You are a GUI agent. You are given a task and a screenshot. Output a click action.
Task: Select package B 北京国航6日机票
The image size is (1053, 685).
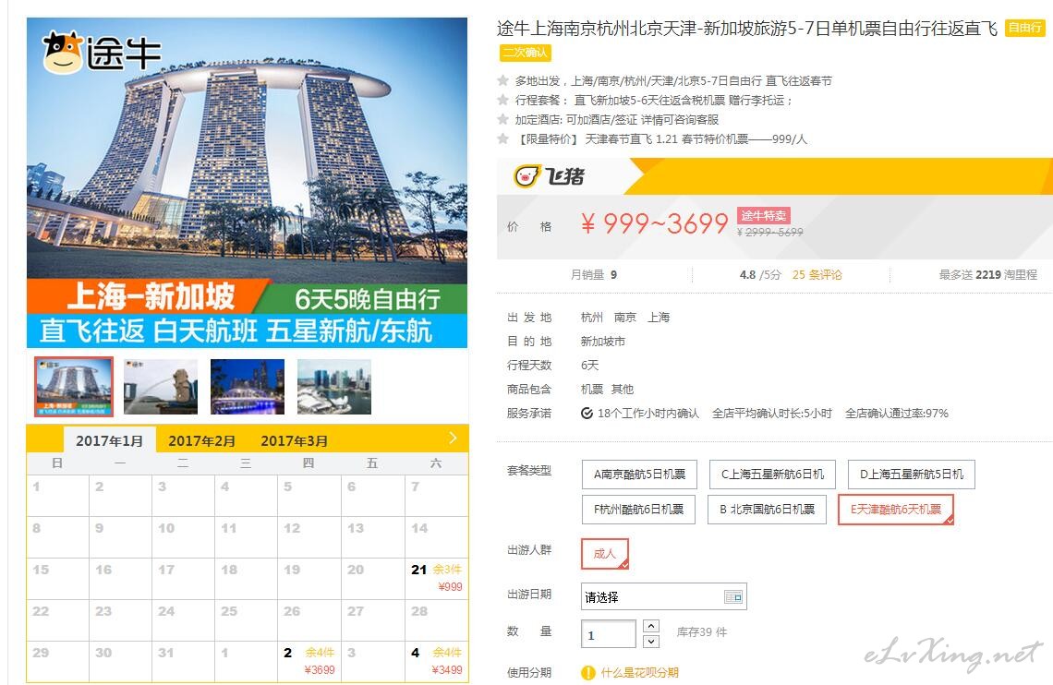(x=767, y=510)
